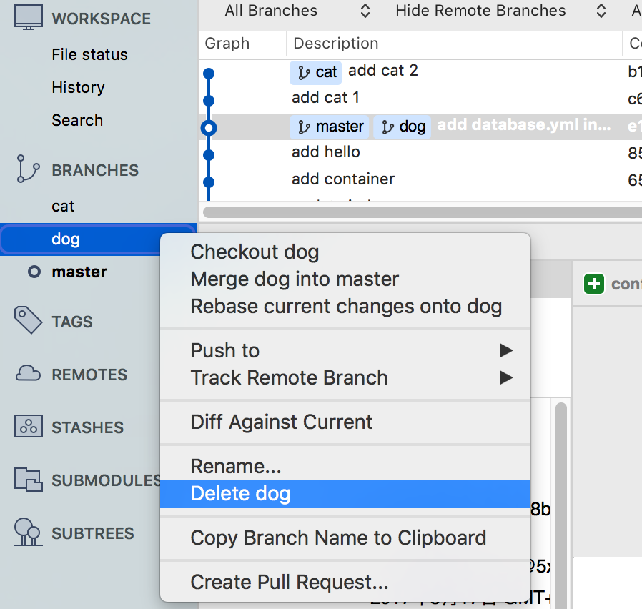Select Checkout dog menu entry

pos(255,252)
